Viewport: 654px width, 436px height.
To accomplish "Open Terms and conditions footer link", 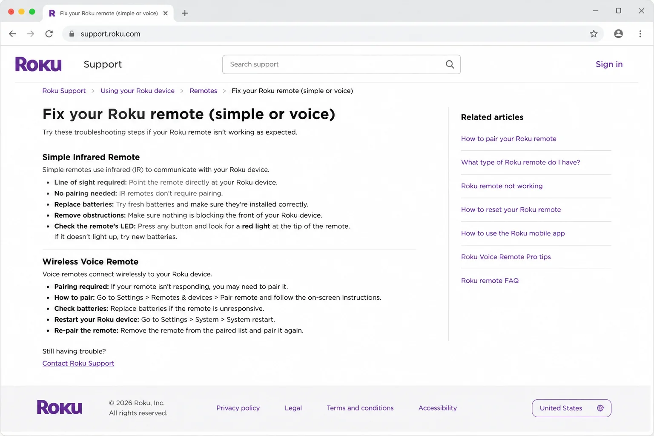I will 360,408.
